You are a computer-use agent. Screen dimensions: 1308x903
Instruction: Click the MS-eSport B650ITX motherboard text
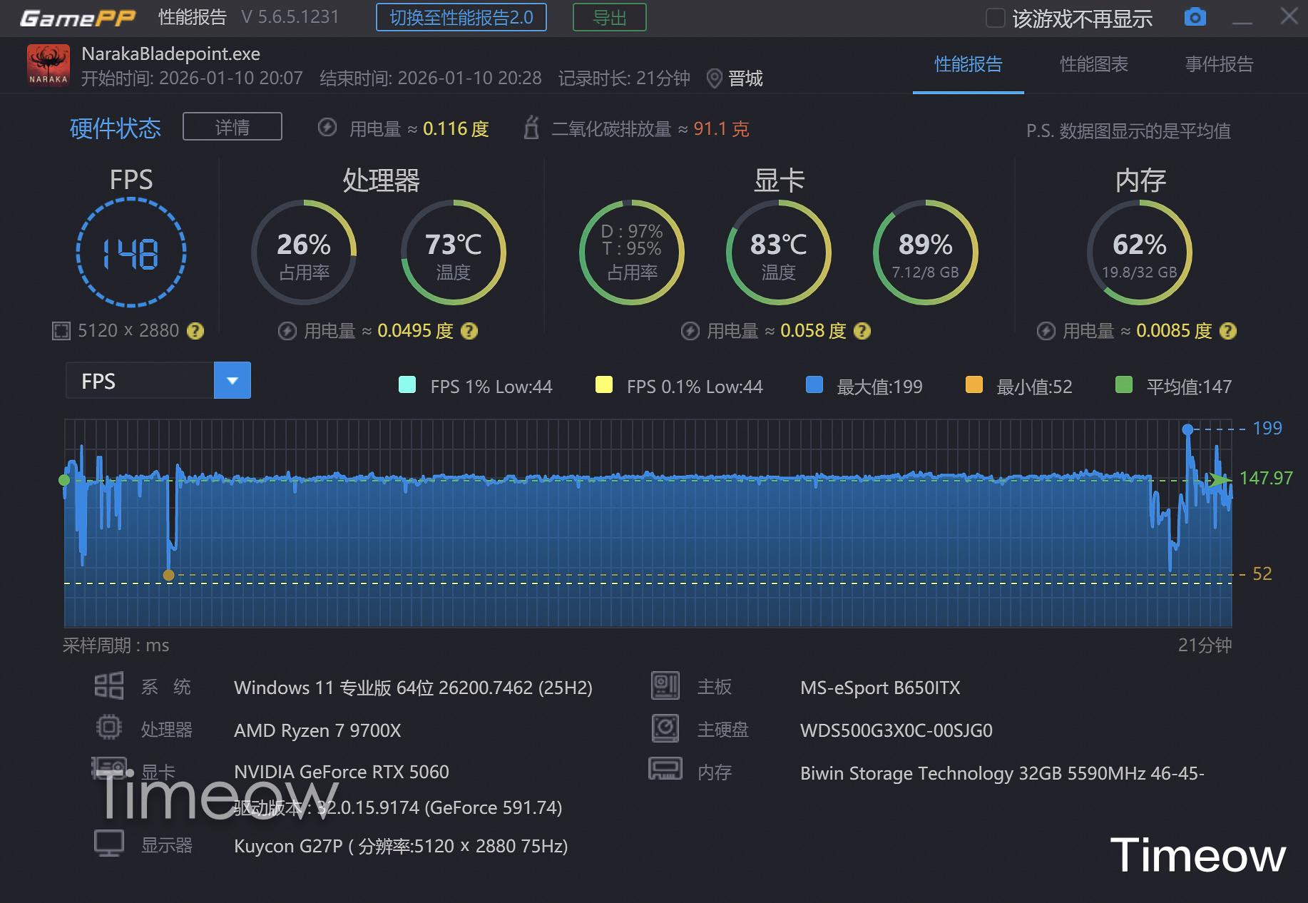pyautogui.click(x=880, y=688)
